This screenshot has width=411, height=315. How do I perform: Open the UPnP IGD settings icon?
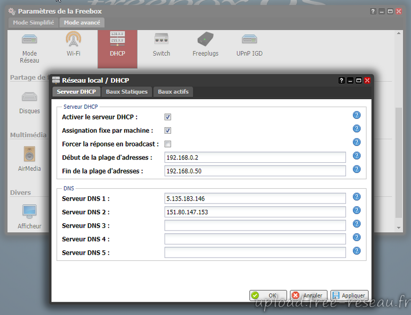(249, 45)
